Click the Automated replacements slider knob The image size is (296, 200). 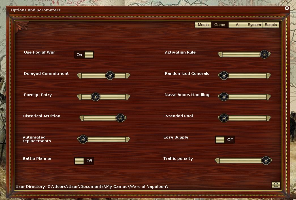[x=83, y=139]
